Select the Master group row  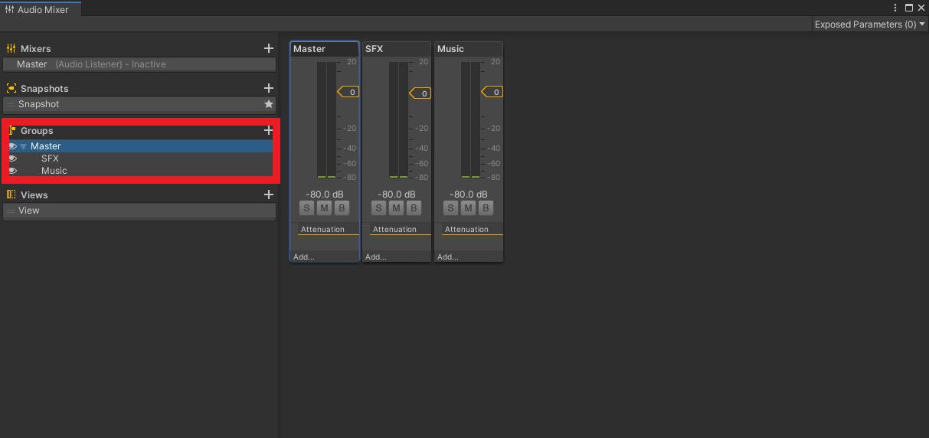(139, 146)
